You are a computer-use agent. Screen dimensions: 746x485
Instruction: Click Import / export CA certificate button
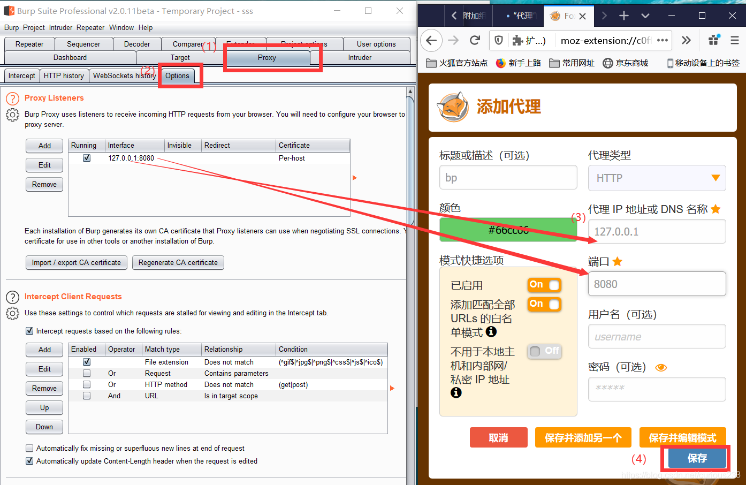[x=77, y=262]
